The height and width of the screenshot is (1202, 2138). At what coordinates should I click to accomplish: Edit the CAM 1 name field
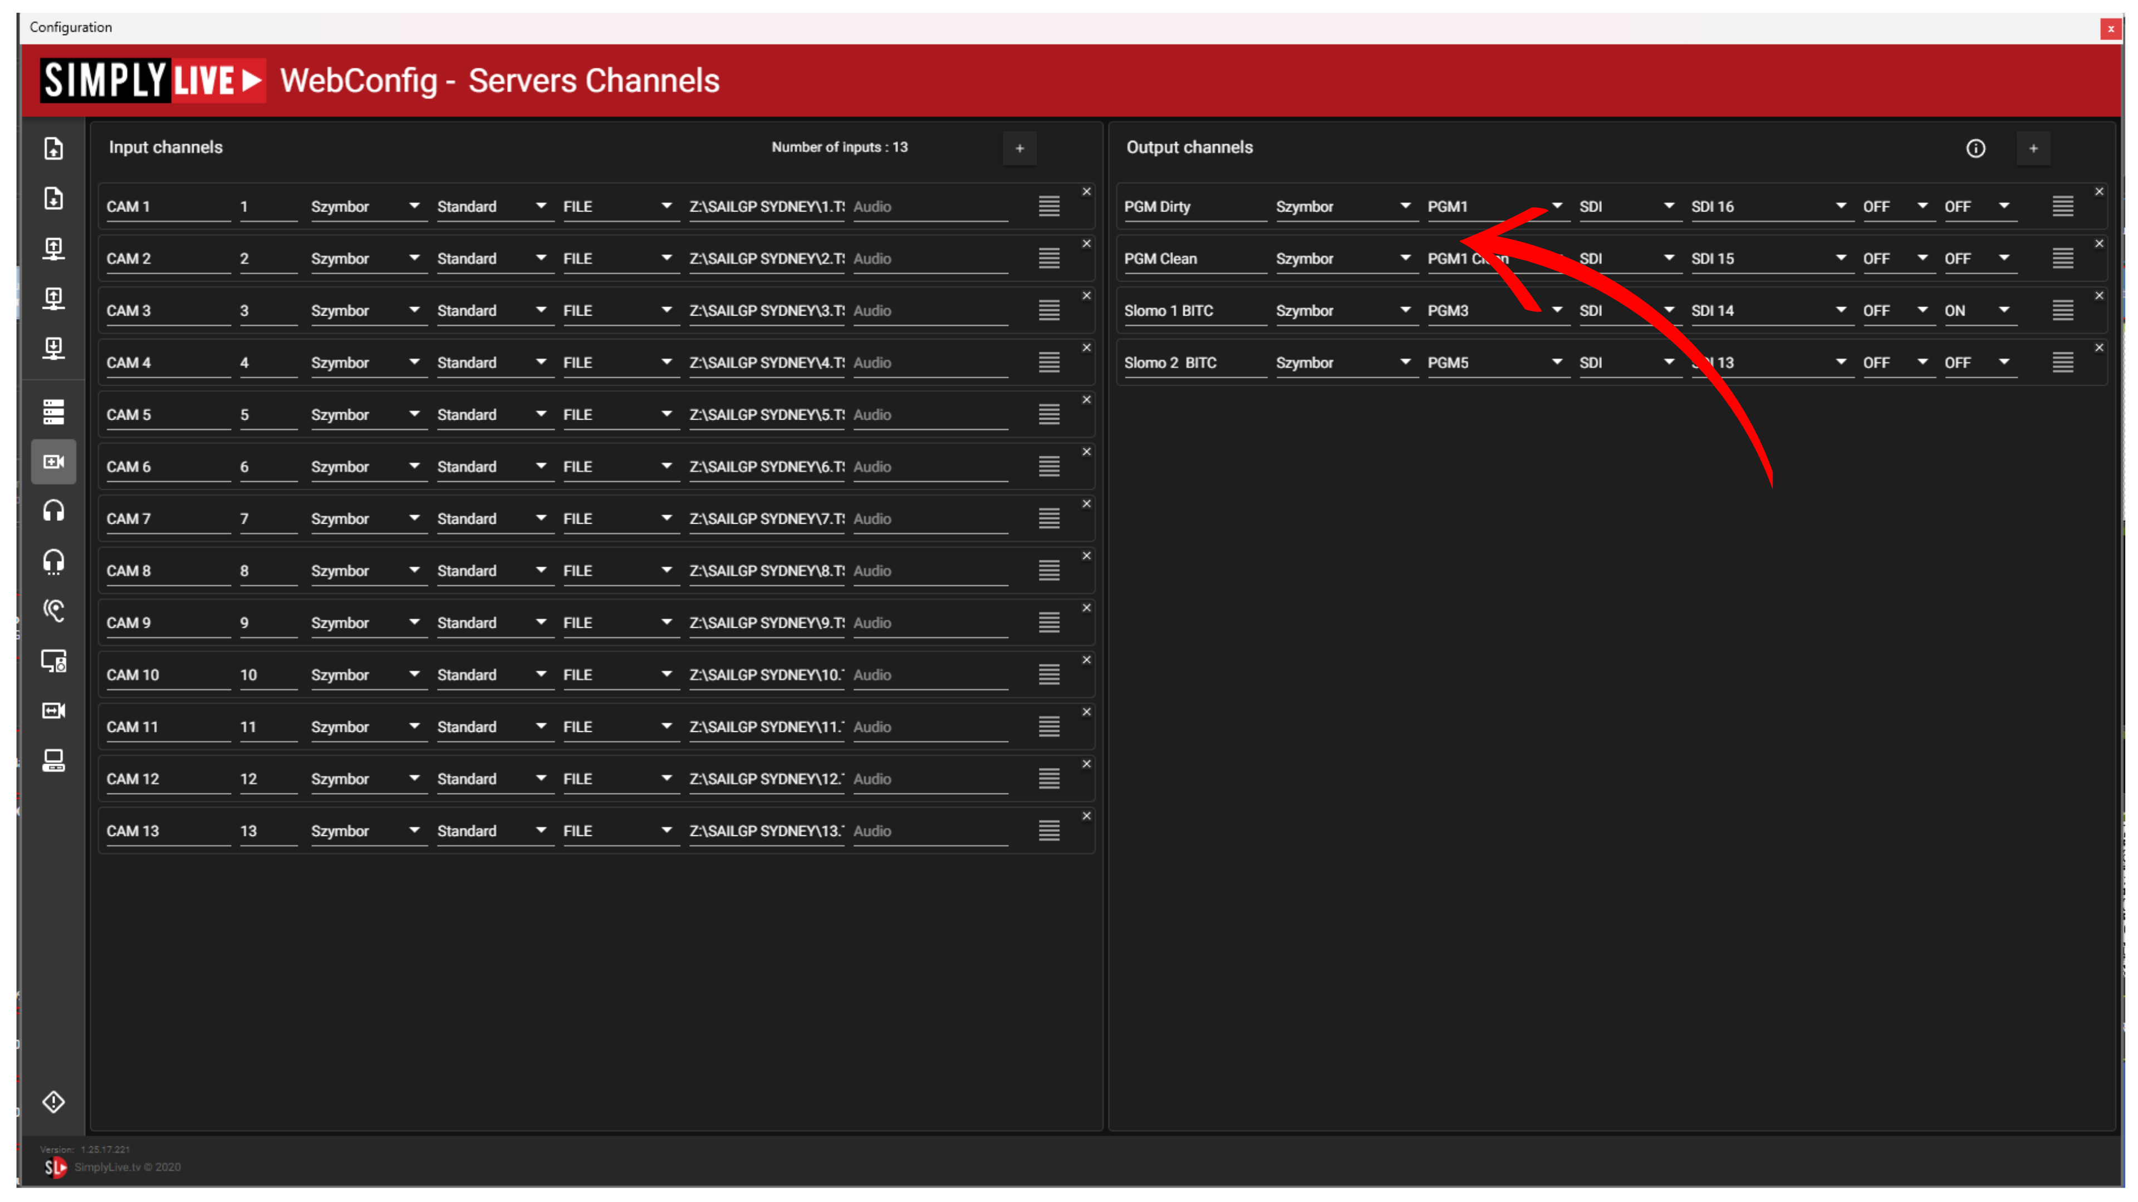click(168, 206)
